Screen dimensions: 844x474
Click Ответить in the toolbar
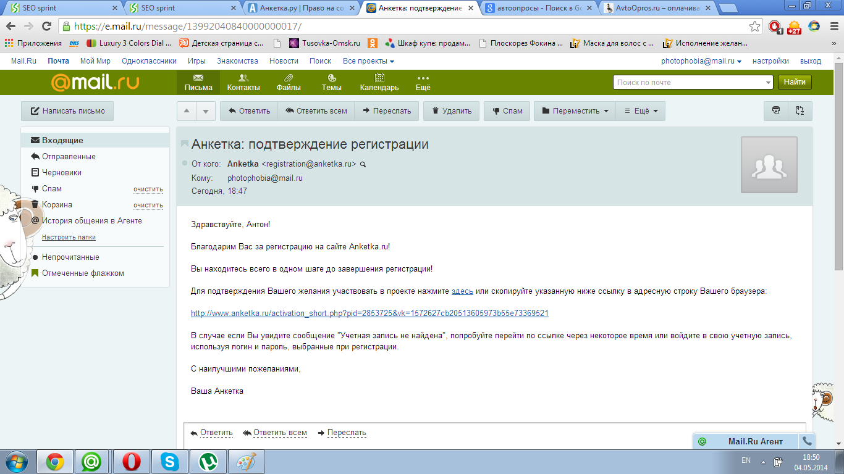coord(249,111)
